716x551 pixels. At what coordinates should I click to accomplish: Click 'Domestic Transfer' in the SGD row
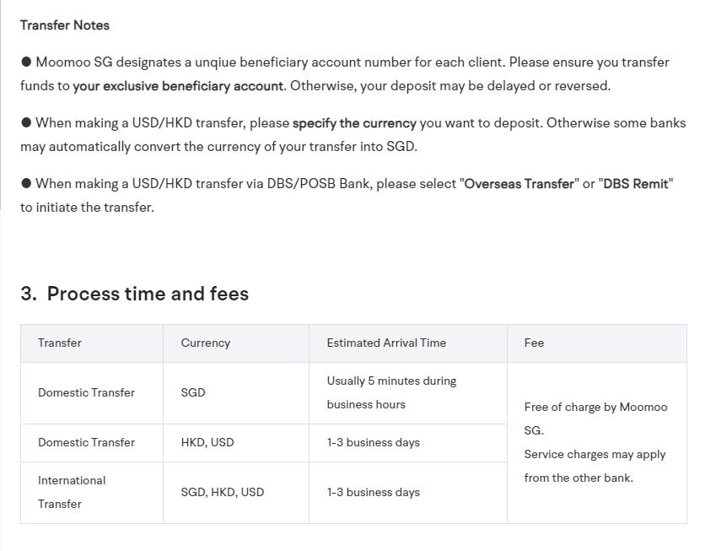pyautogui.click(x=86, y=392)
